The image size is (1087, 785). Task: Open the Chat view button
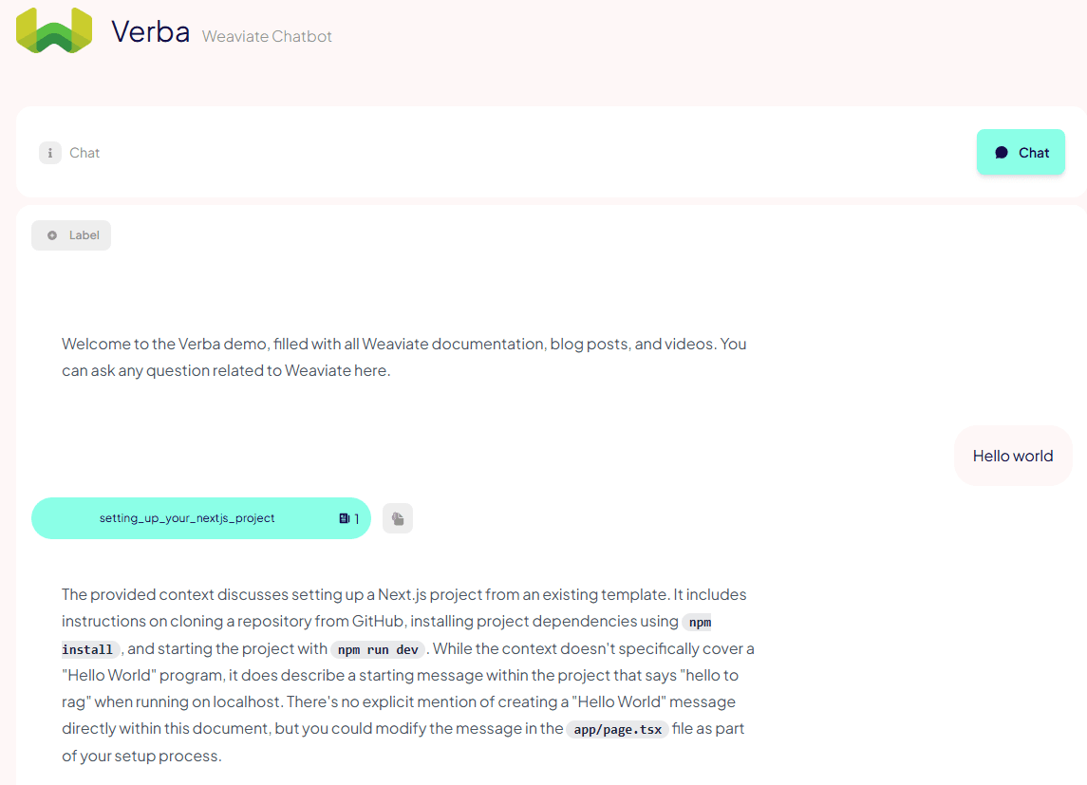coord(1021,153)
